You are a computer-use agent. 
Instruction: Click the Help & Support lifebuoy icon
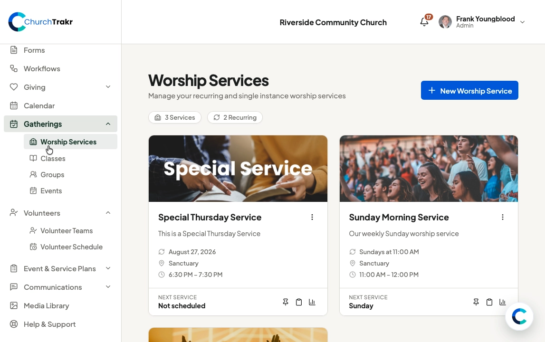coord(14,324)
